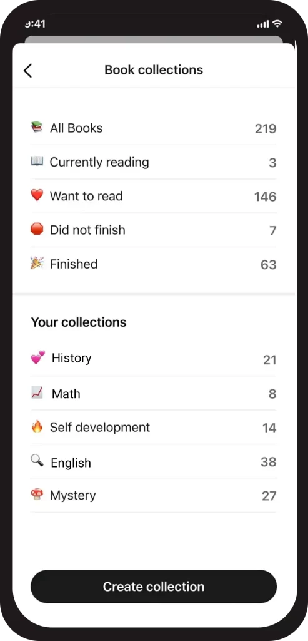
Task: Open the Currently reading list
Action: click(154, 162)
